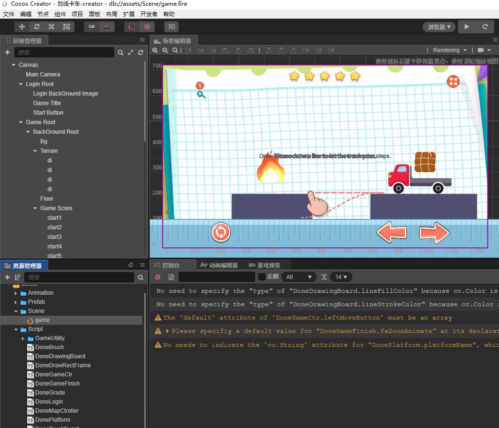Click the zoom-out icon in the scene editor
This screenshot has height=428, width=499.
(165, 50)
